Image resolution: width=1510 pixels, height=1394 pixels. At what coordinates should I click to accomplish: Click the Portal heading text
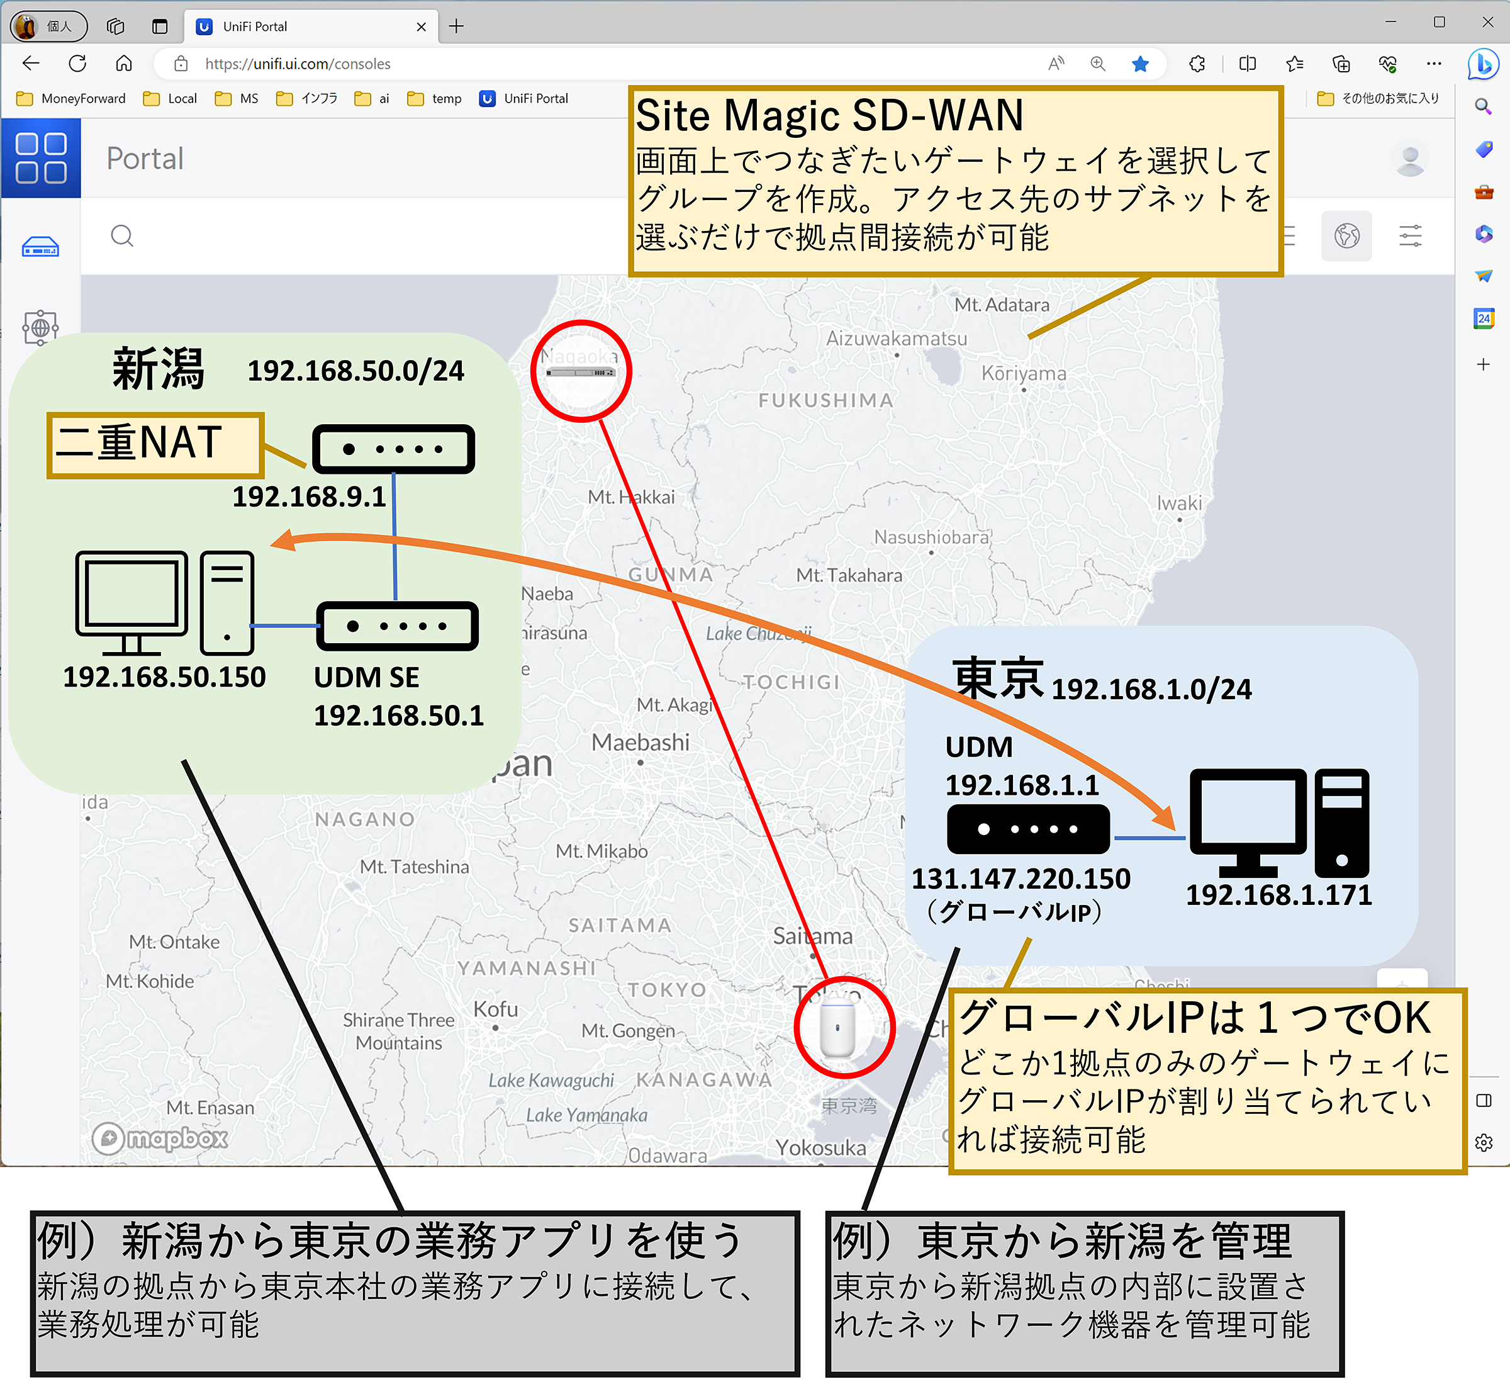pyautogui.click(x=145, y=159)
